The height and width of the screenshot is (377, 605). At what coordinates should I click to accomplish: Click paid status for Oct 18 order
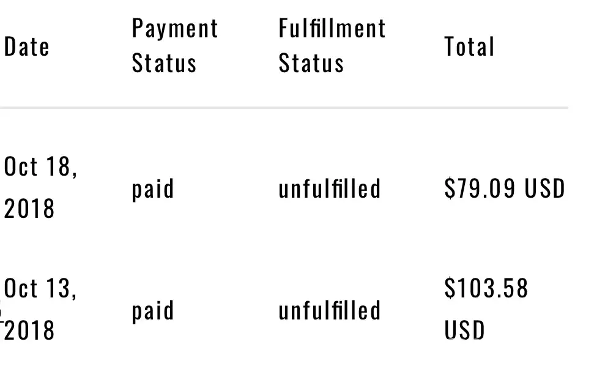(x=153, y=188)
